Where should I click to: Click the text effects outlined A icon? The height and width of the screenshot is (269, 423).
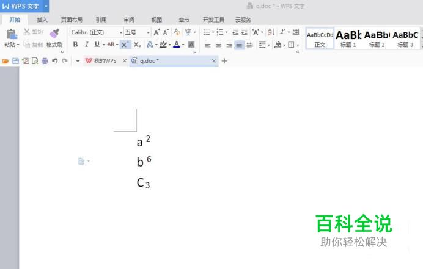[x=150, y=45]
